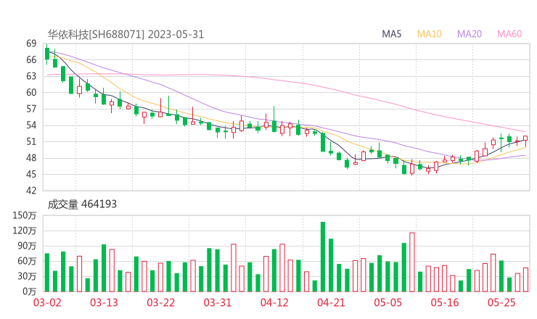The image size is (537, 319).
Task: Click the tallest red hollow volume bar
Action: tap(412, 262)
